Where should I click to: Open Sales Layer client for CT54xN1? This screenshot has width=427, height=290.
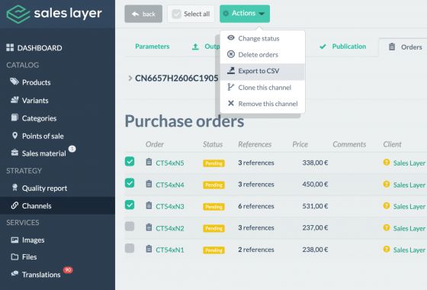pyautogui.click(x=409, y=250)
